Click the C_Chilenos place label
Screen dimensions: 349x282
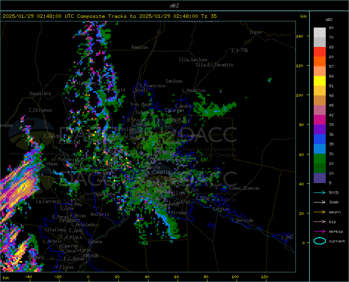click(40, 110)
